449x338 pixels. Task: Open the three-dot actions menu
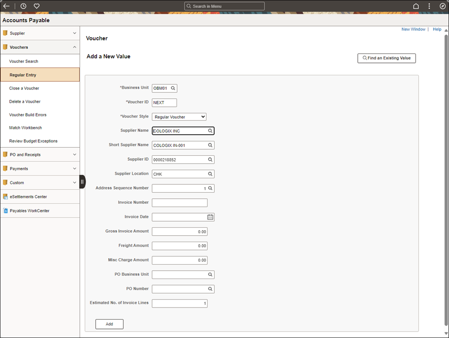(x=429, y=6)
